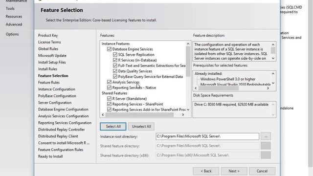This screenshot has height=176, width=313.
Task: Select Database Engine Configuration step
Action: pos(63,110)
